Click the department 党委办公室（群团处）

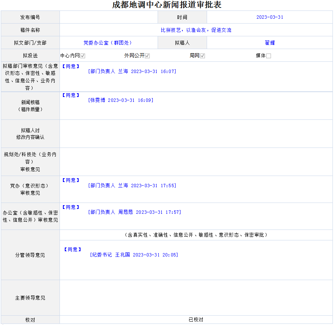(x=109, y=43)
